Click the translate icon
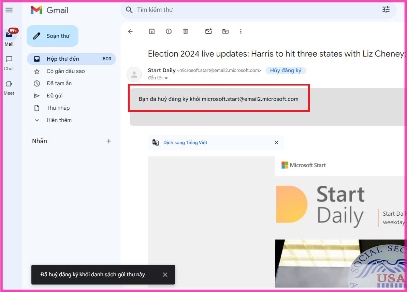 coord(156,142)
